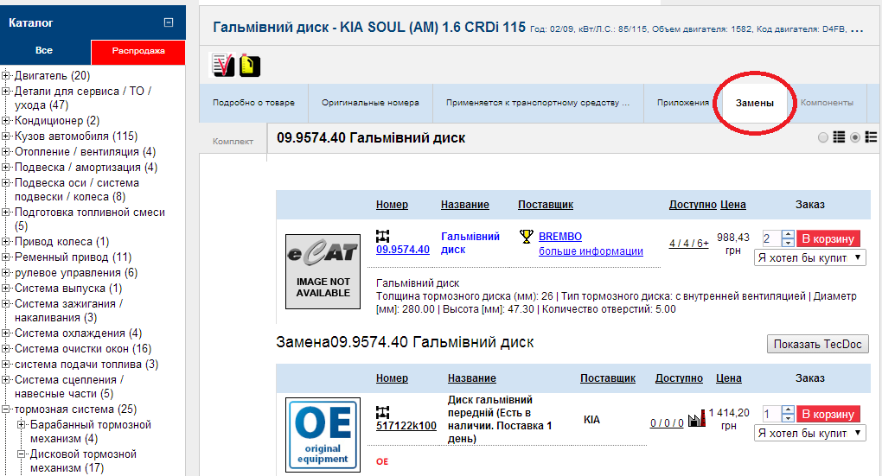Click the OE original equipment image
Image resolution: width=882 pixels, height=476 pixels.
point(323,435)
